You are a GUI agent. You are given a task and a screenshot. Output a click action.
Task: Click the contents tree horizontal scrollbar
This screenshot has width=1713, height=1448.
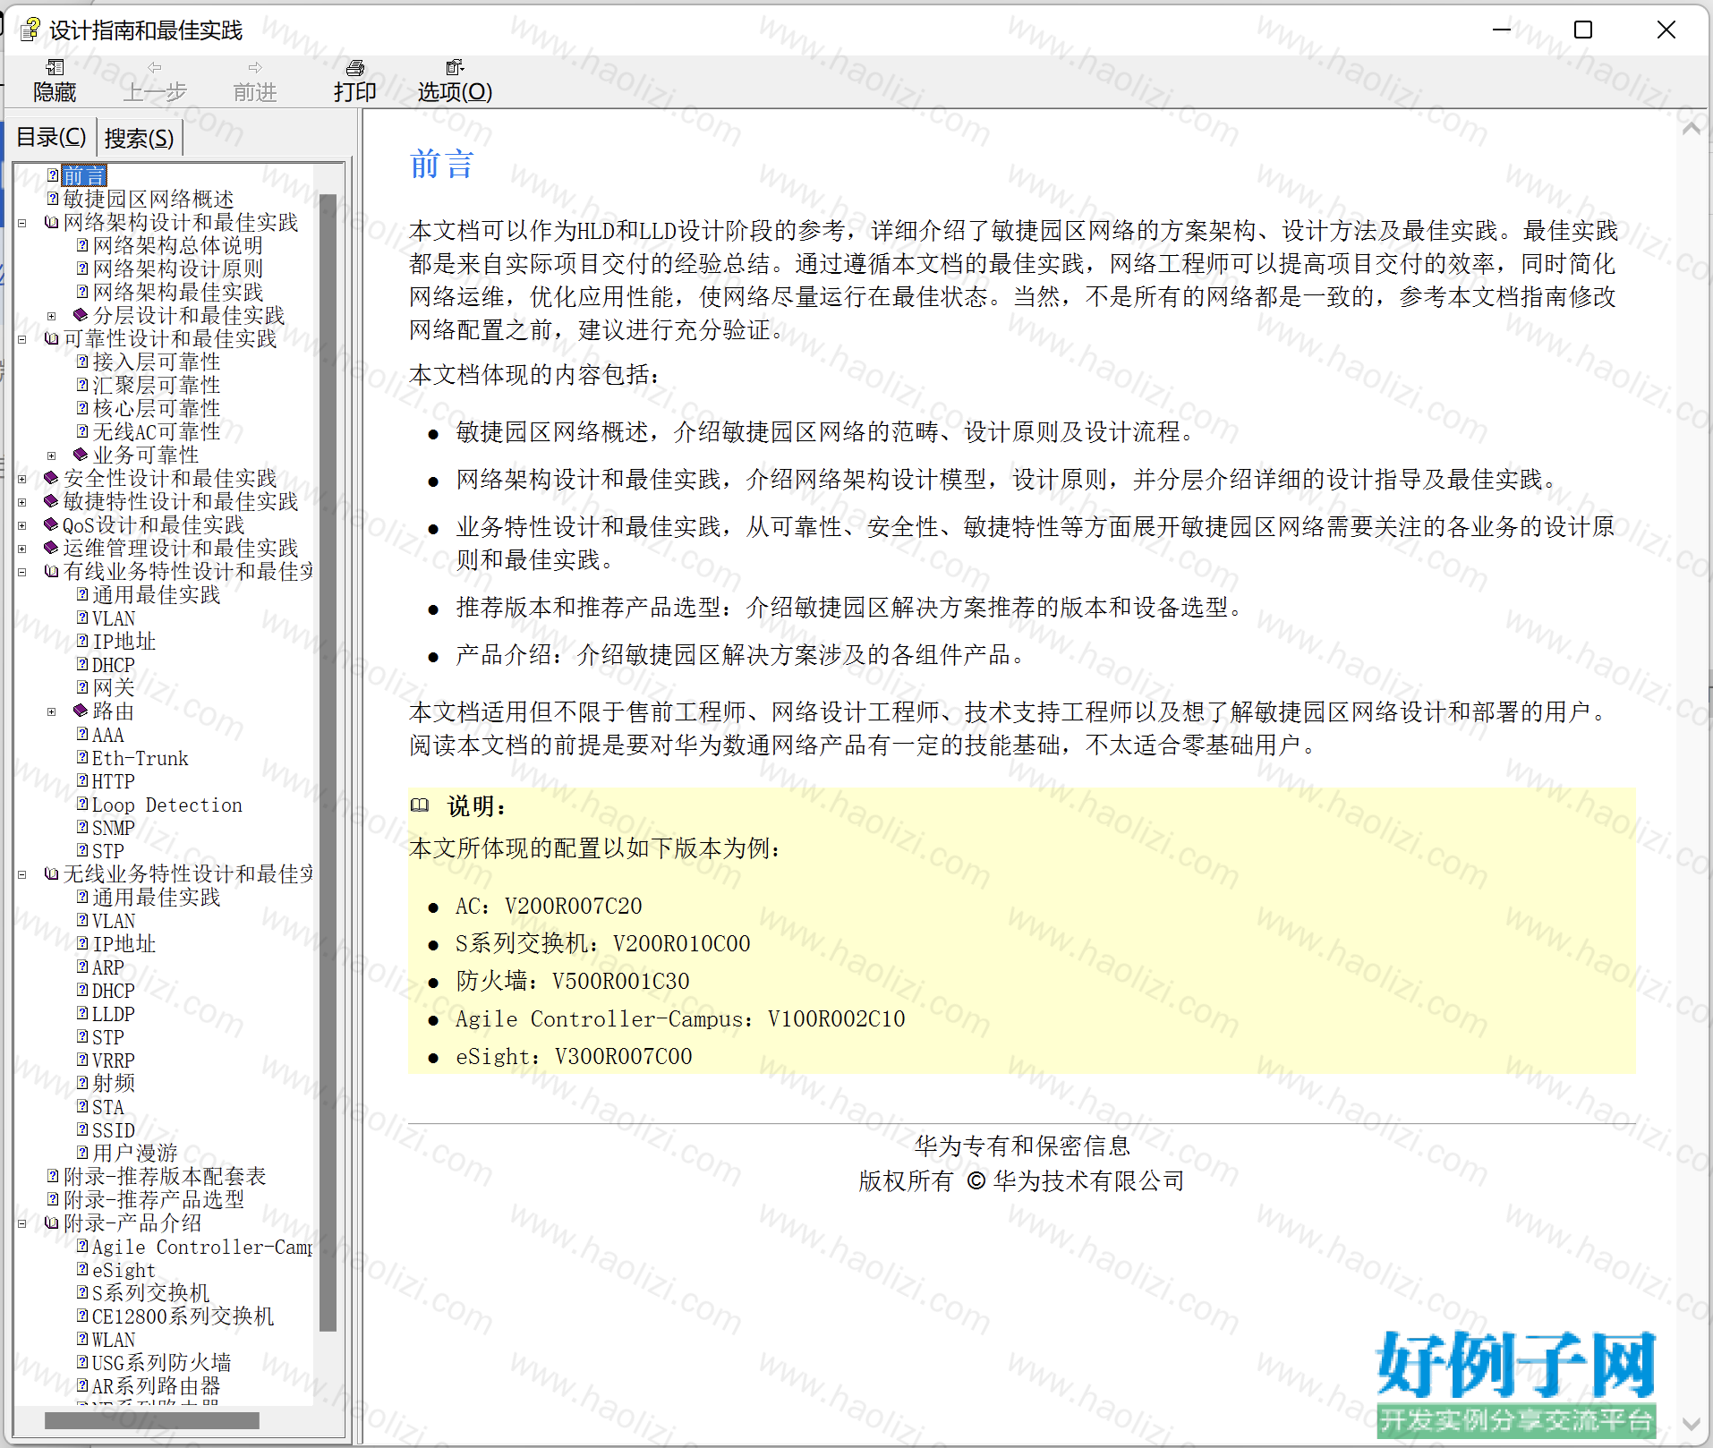(151, 1420)
